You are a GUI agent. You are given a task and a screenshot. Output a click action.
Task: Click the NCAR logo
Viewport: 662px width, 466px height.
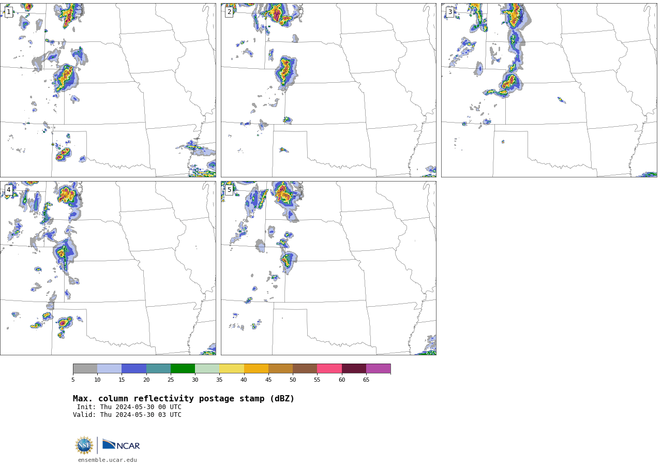coord(121,445)
